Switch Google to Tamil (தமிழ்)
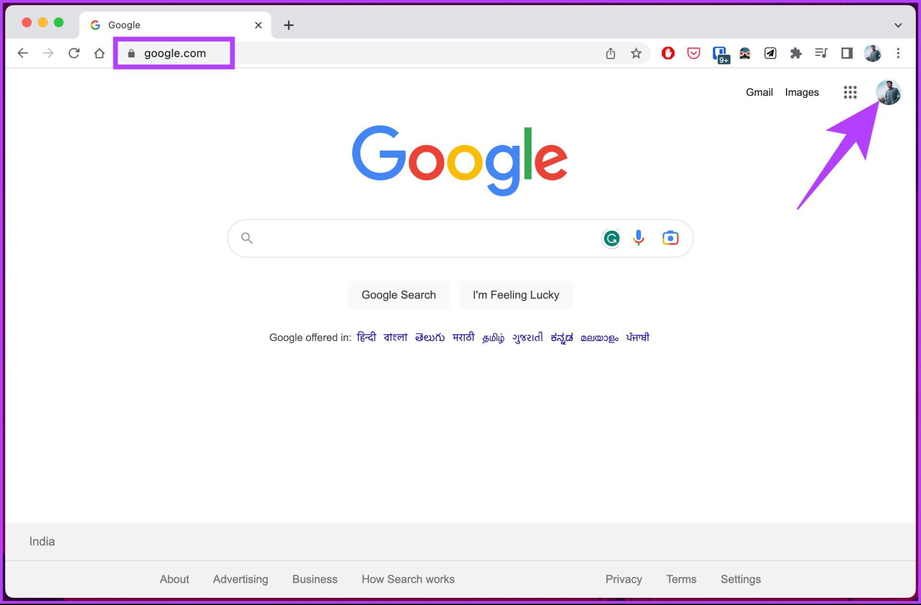The width and height of the screenshot is (921, 605). point(493,338)
